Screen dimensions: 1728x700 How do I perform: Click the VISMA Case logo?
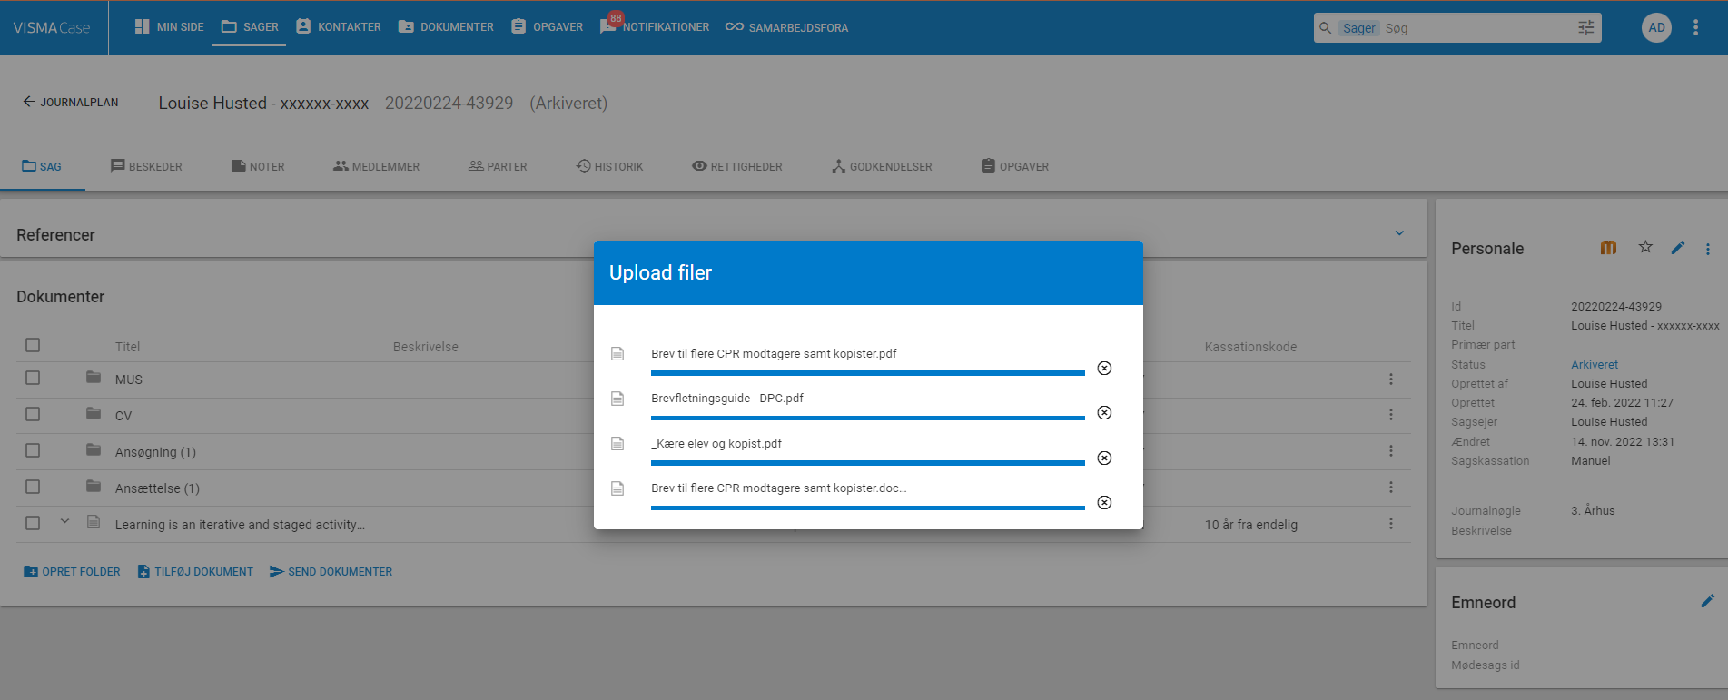click(52, 28)
